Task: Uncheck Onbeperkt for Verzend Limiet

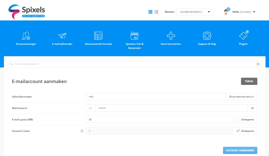Action: coord(238,131)
